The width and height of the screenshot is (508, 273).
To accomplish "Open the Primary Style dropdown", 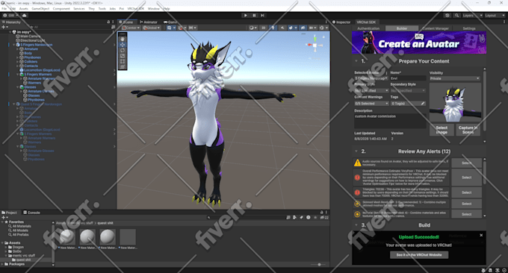I will click(371, 90).
